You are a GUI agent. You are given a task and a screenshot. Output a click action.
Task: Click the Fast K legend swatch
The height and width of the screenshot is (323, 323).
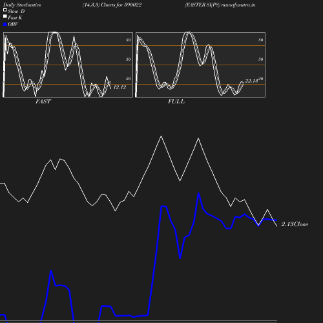5,16
